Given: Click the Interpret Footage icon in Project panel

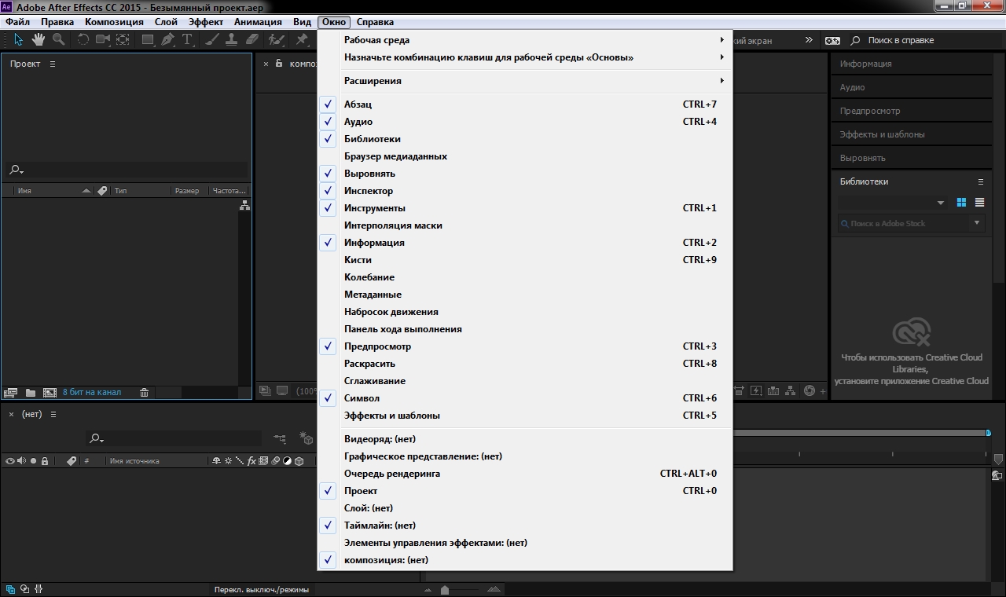Looking at the screenshot, I should (x=11, y=392).
